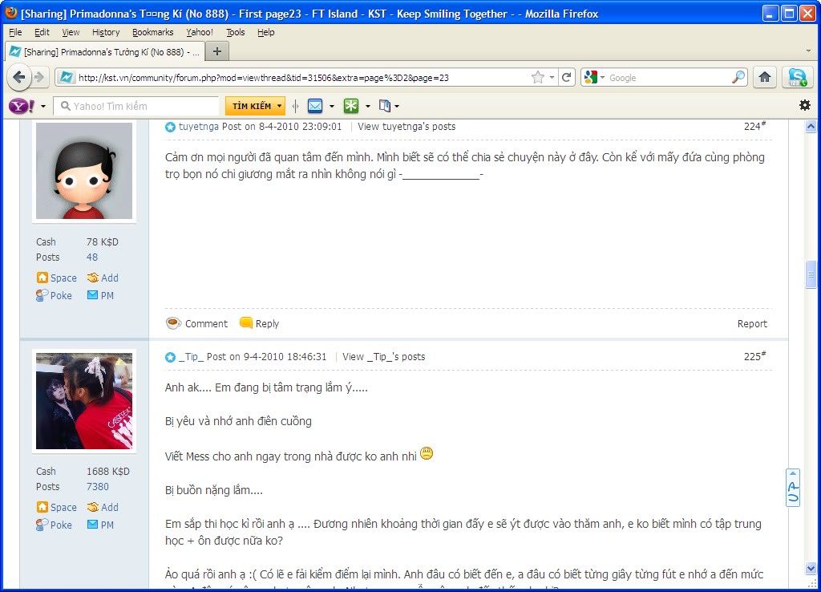This screenshot has width=821, height=592.
Task: Open the Bookmarks menu
Action: pyautogui.click(x=152, y=32)
